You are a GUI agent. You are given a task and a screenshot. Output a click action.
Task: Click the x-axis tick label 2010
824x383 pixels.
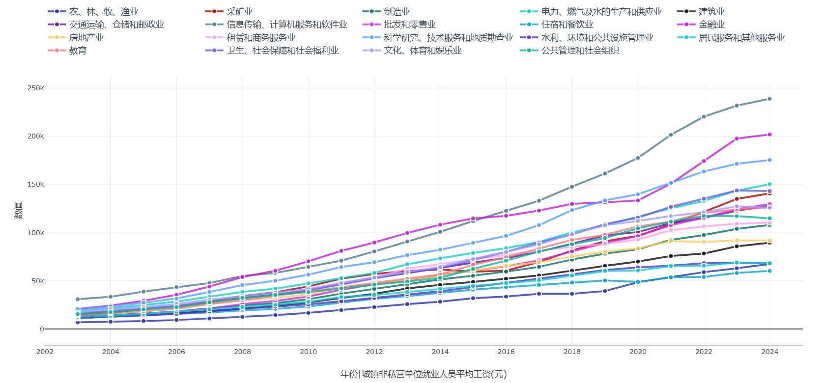coord(309,352)
